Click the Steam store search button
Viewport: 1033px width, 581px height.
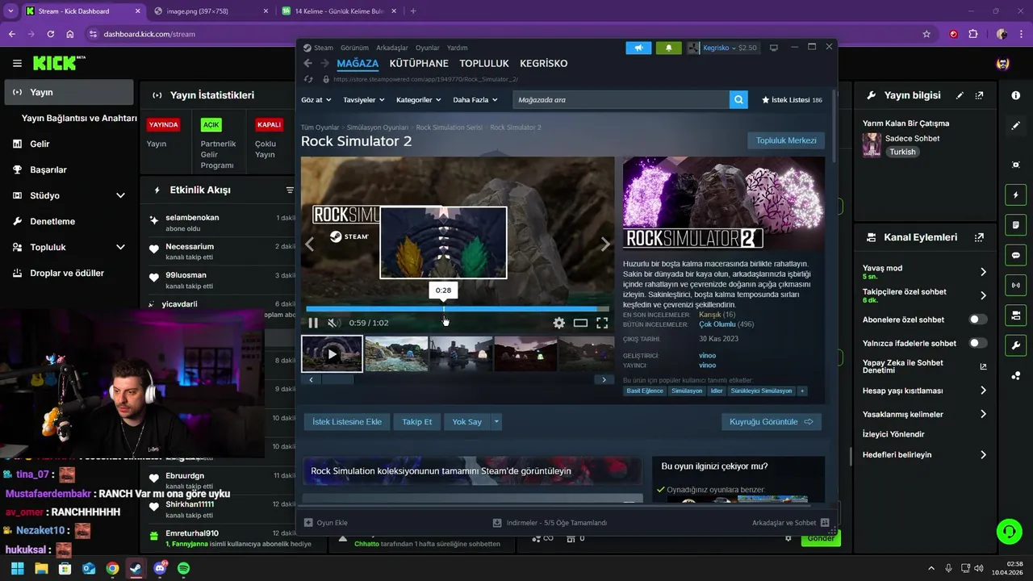click(738, 100)
